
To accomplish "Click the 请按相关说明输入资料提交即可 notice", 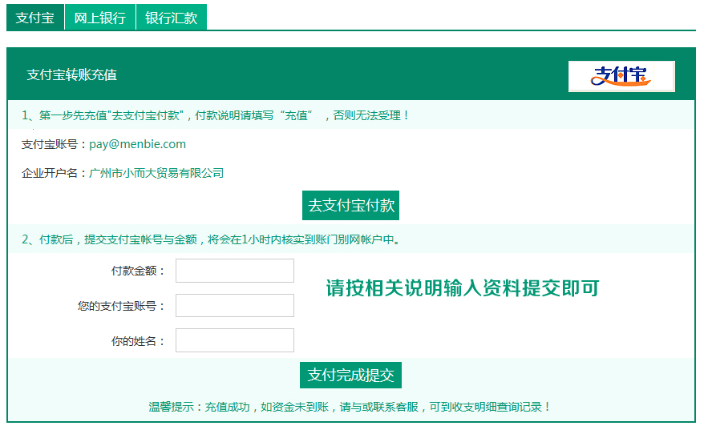I will coord(463,288).
